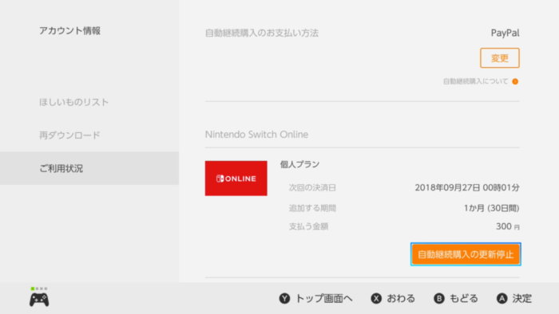This screenshot has width=559, height=314.
Task: Click おわる footer label
Action: pos(401,298)
